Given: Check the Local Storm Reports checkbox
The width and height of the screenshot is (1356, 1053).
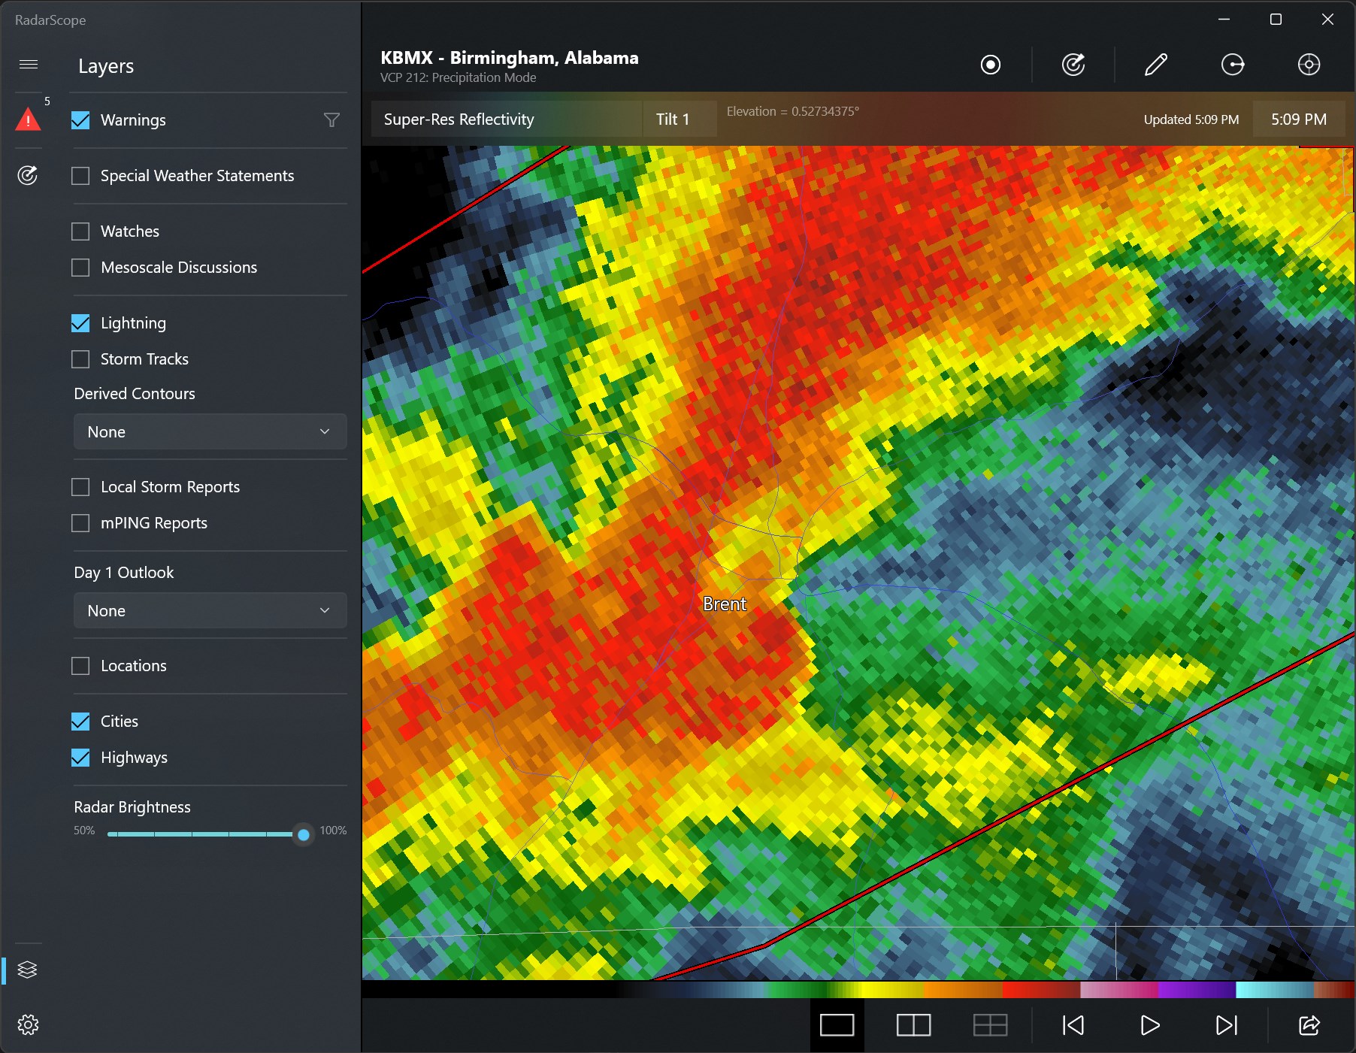Looking at the screenshot, I should 80,486.
